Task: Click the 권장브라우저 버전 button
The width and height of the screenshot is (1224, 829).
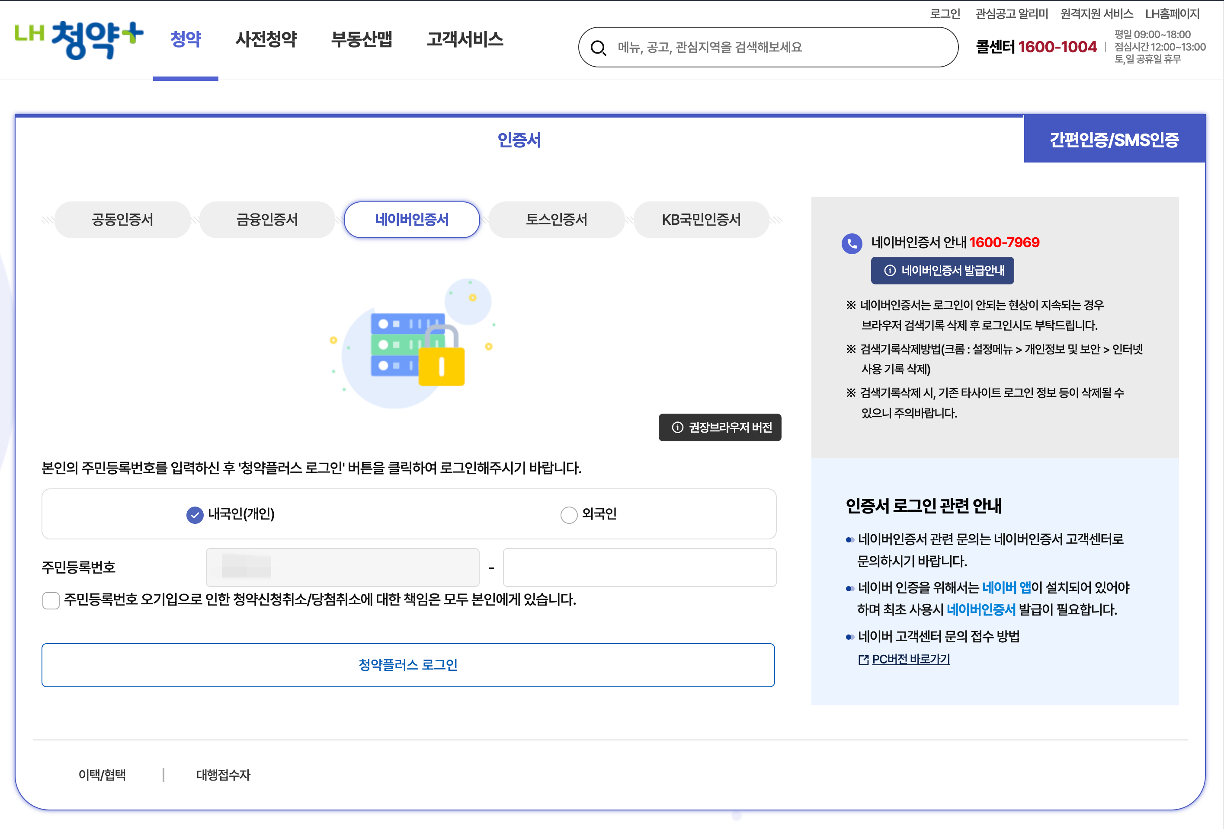Action: 720,427
